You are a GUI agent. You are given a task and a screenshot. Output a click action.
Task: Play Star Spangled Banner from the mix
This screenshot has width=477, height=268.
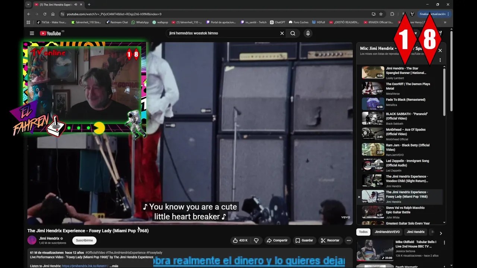pos(402,73)
